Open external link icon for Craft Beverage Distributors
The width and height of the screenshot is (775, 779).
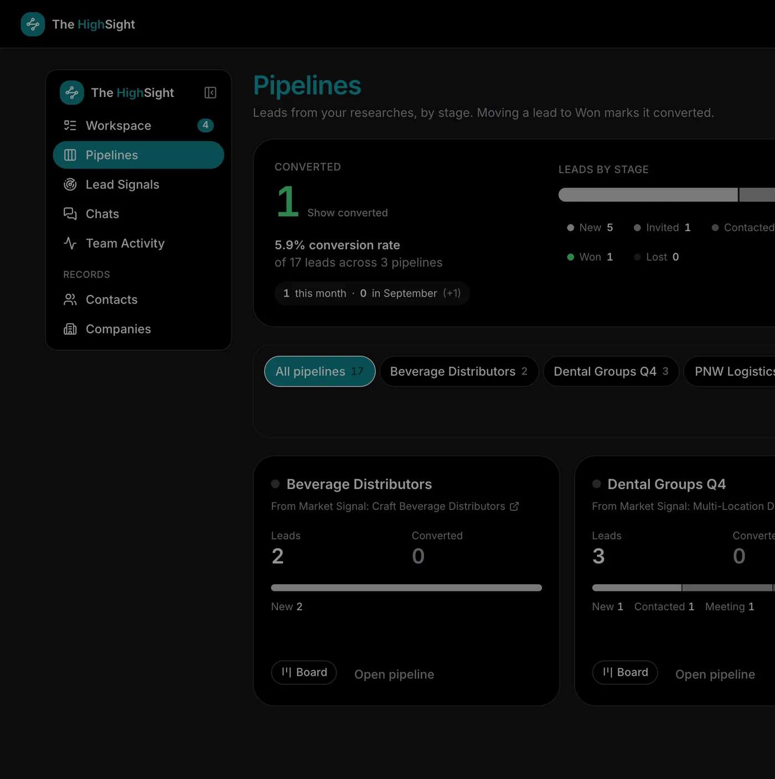click(514, 506)
